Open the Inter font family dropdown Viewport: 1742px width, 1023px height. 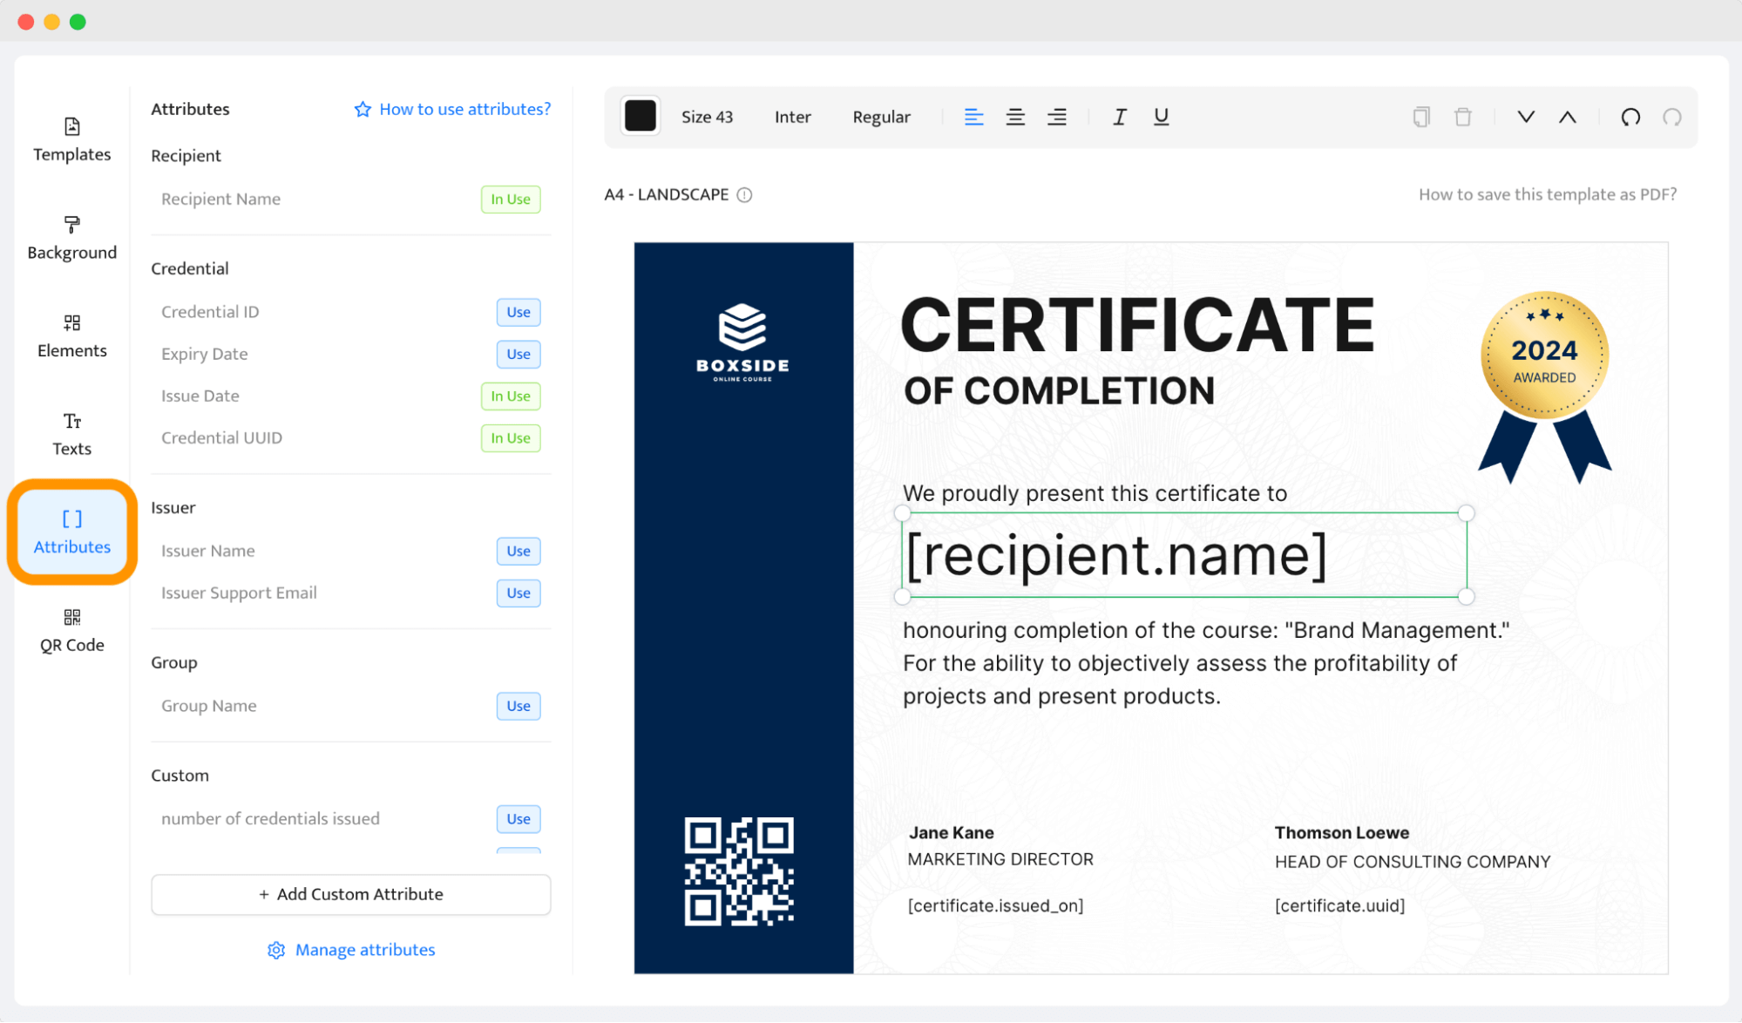coord(792,117)
